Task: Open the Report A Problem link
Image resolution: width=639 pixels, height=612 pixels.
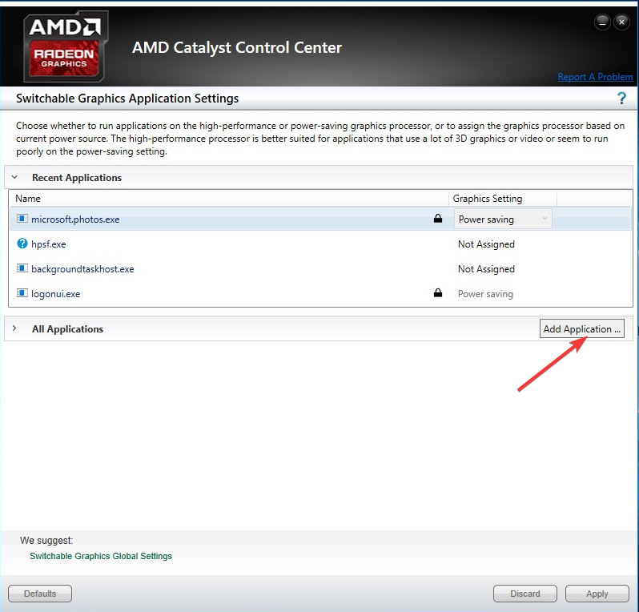Action: point(595,77)
